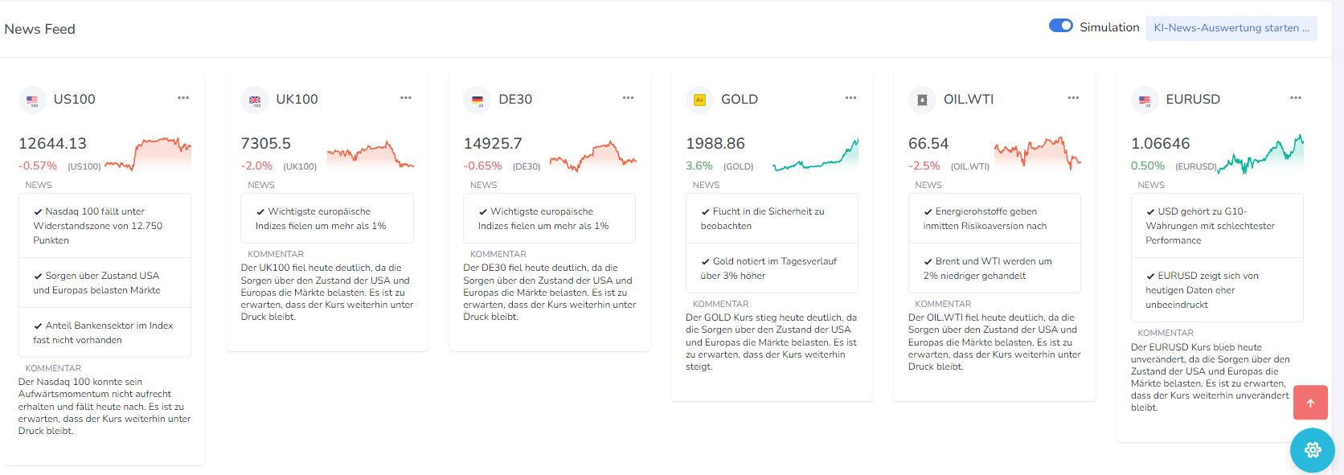Click the red scroll-to-top arrow button
This screenshot has width=1344, height=475.
pyautogui.click(x=1310, y=403)
